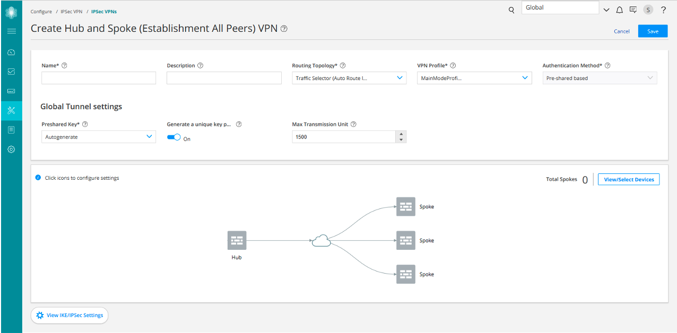Click the help question mark icon in the header
Image resolution: width=677 pixels, height=333 pixels.
pyautogui.click(x=663, y=10)
